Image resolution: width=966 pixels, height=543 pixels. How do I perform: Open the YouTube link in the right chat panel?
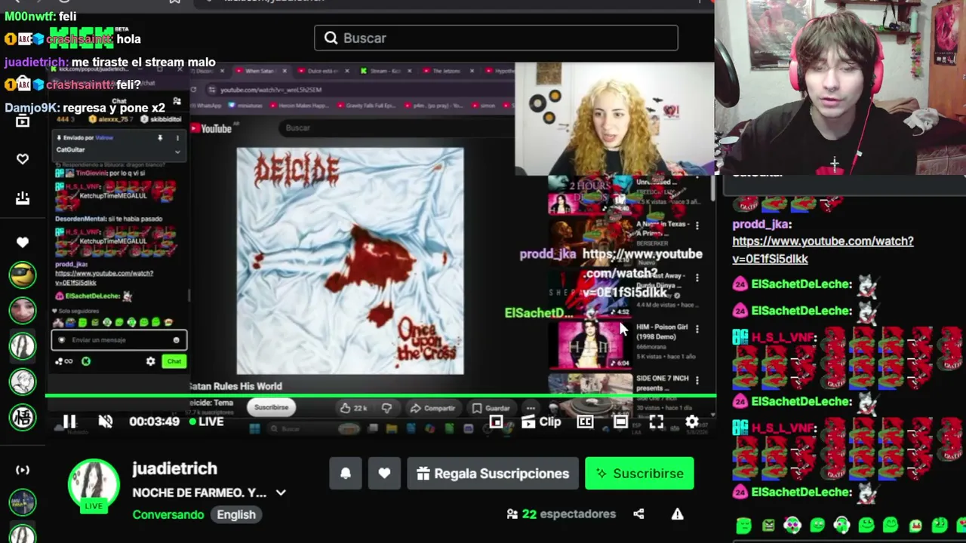(823, 250)
